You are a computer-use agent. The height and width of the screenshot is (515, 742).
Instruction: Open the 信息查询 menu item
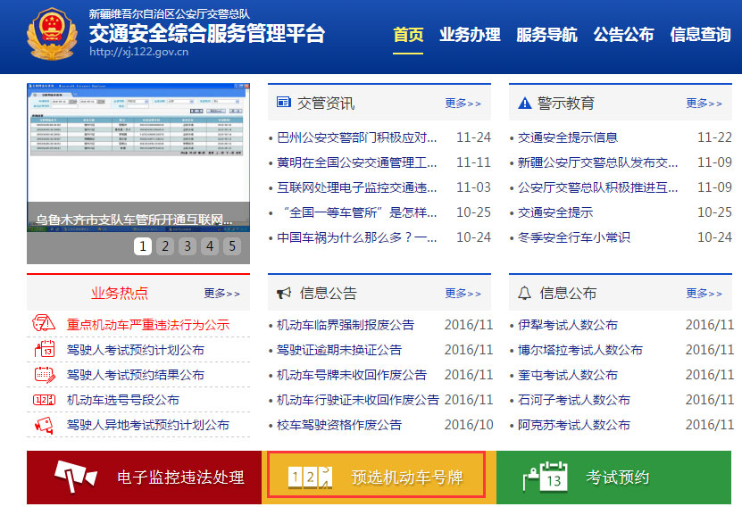click(x=702, y=35)
